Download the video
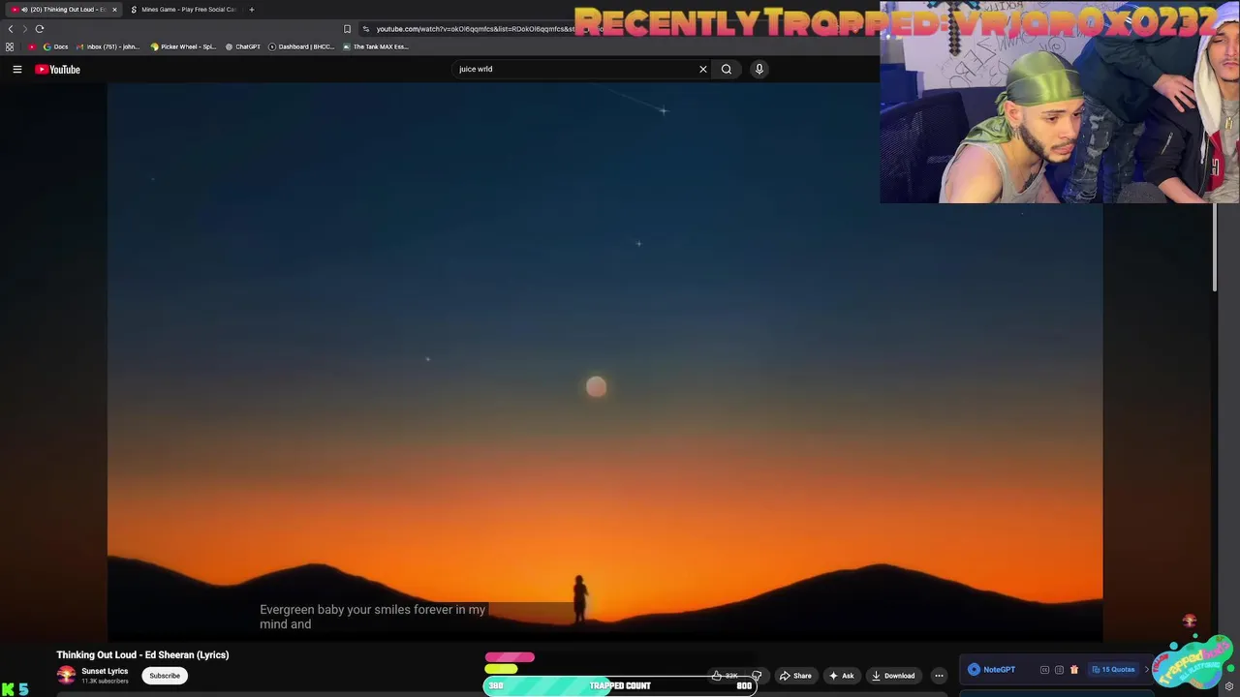 point(892,676)
